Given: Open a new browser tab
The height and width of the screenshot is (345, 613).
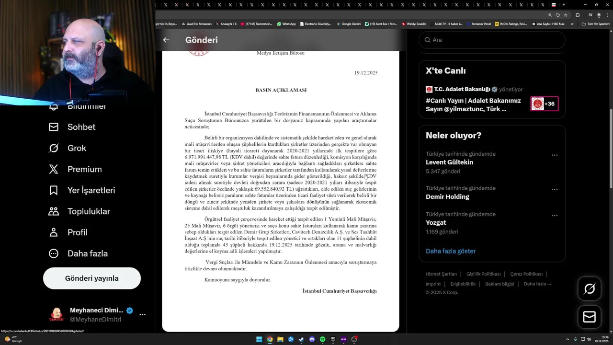Looking at the screenshot, I should tap(564, 5).
